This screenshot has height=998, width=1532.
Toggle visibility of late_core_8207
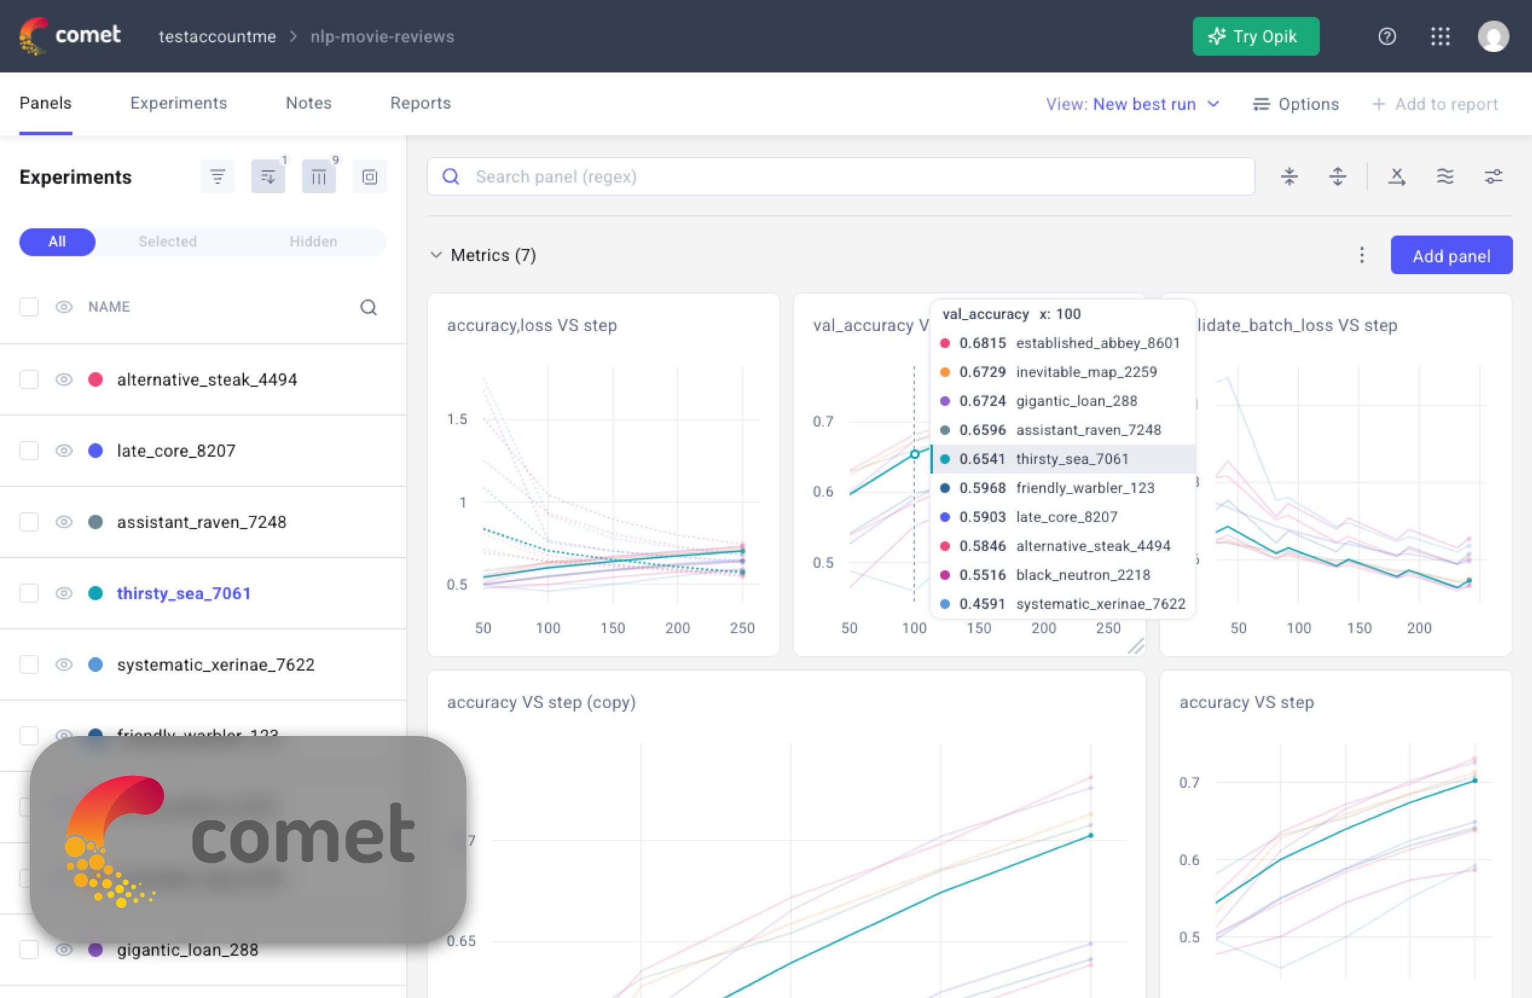(x=64, y=450)
